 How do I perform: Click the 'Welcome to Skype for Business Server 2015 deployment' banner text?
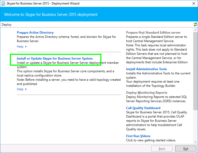51,15
